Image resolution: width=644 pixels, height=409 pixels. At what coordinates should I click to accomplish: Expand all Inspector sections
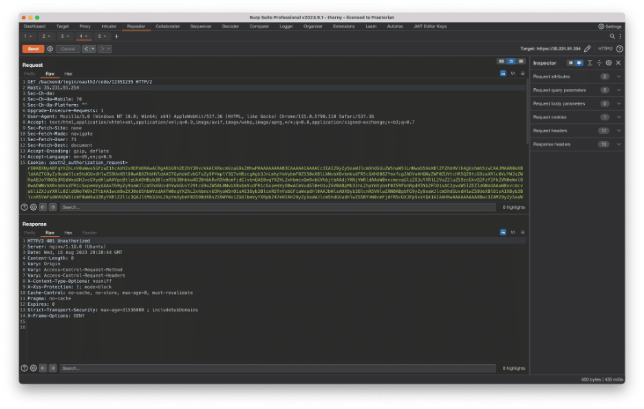pyautogui.click(x=590, y=63)
